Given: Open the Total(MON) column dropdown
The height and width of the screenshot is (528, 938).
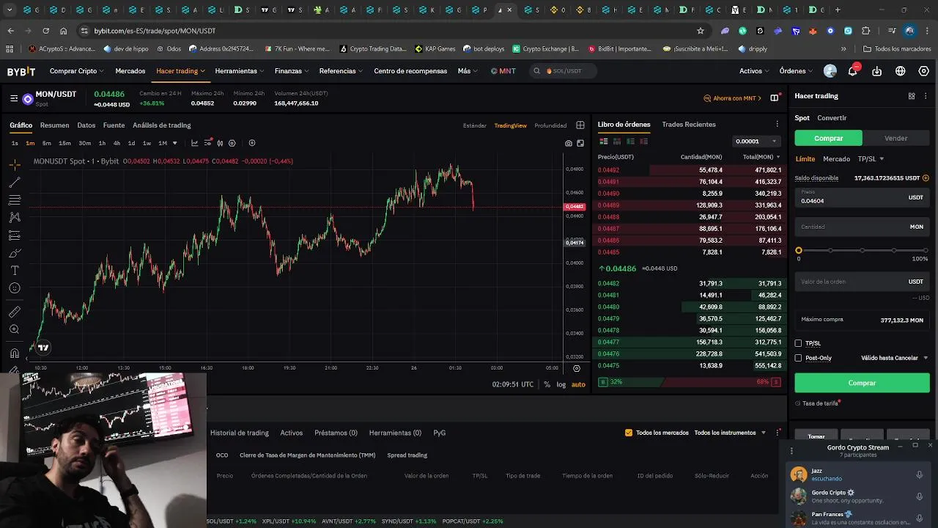Looking at the screenshot, I should point(761,157).
